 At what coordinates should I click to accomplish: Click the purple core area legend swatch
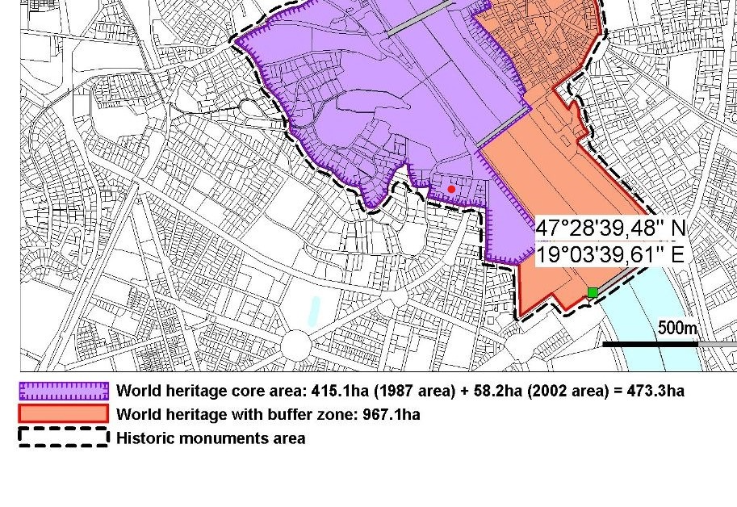[64, 391]
